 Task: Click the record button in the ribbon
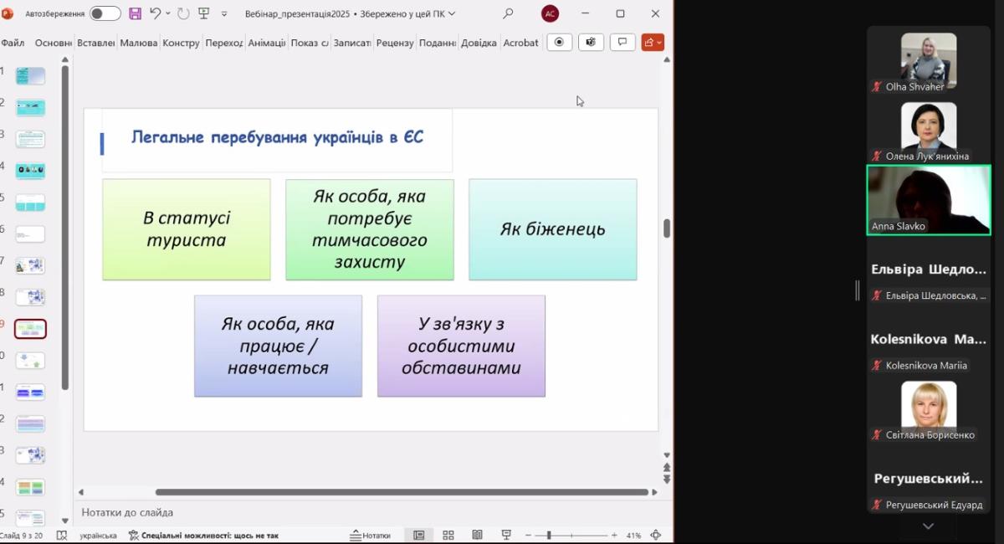click(559, 43)
